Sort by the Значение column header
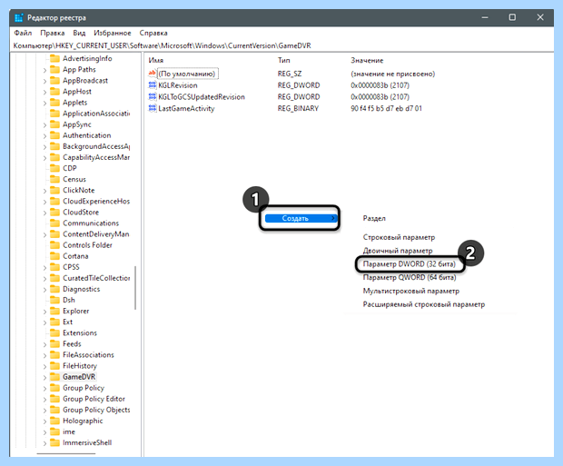This screenshot has height=466, width=563. (367, 60)
